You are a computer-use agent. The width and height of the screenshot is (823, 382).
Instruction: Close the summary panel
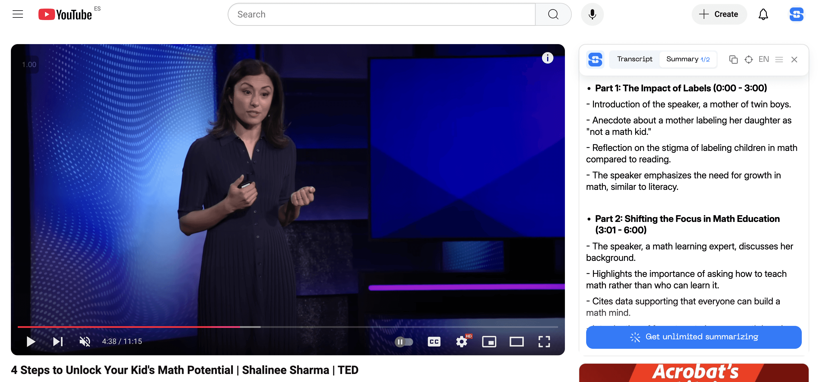tap(794, 59)
